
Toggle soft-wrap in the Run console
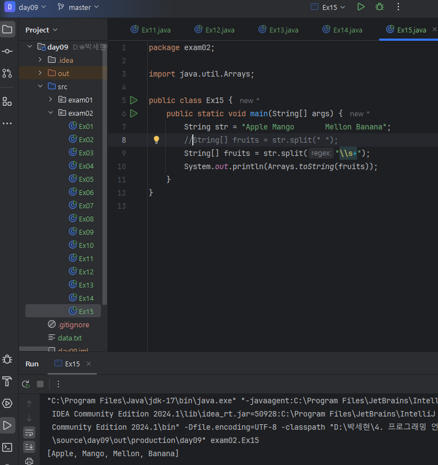pyautogui.click(x=29, y=432)
